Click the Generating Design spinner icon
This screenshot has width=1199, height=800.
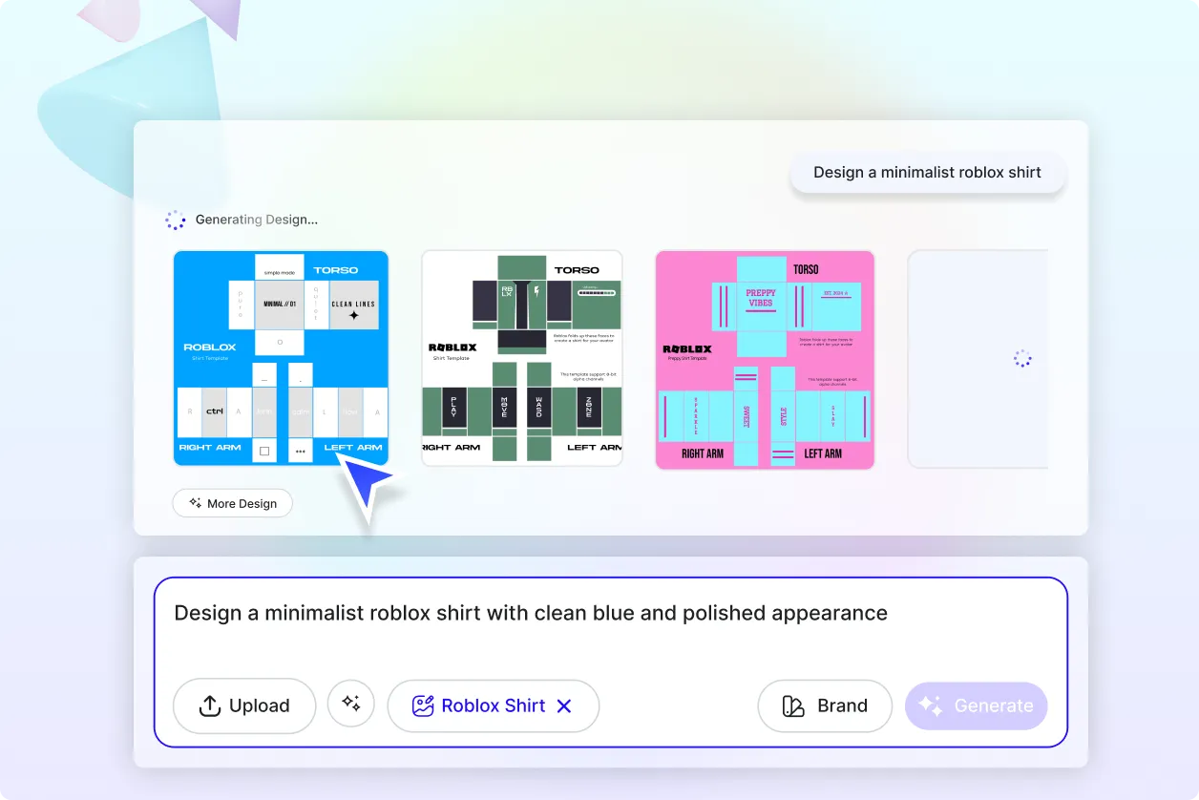tap(175, 220)
